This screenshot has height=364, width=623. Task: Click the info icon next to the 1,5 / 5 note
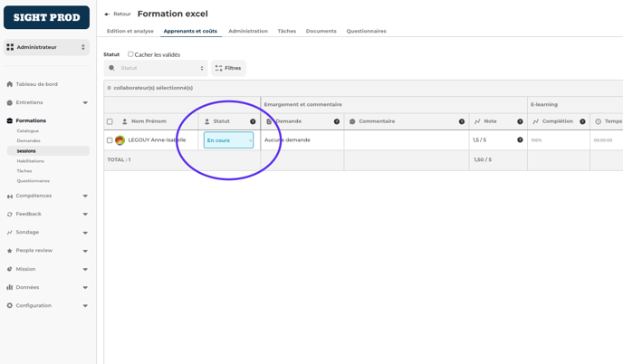coord(520,140)
